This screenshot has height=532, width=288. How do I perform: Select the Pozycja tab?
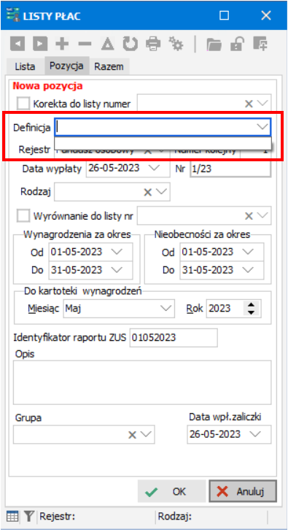click(67, 66)
